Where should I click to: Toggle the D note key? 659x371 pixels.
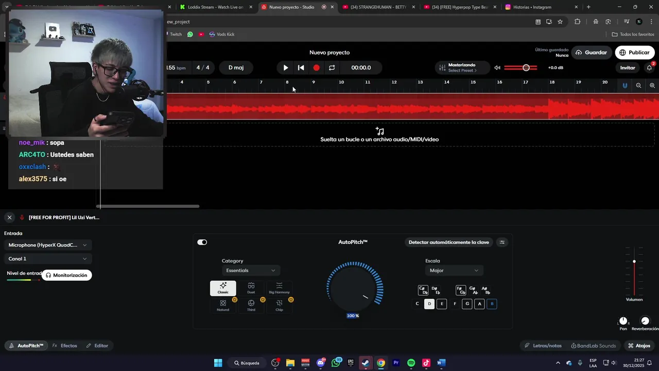(429, 304)
